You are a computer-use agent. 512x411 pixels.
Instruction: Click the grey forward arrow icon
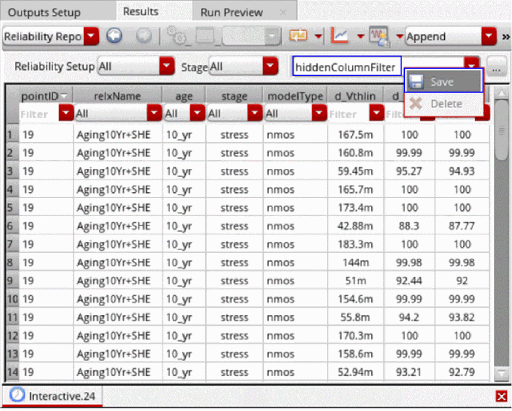(x=144, y=36)
